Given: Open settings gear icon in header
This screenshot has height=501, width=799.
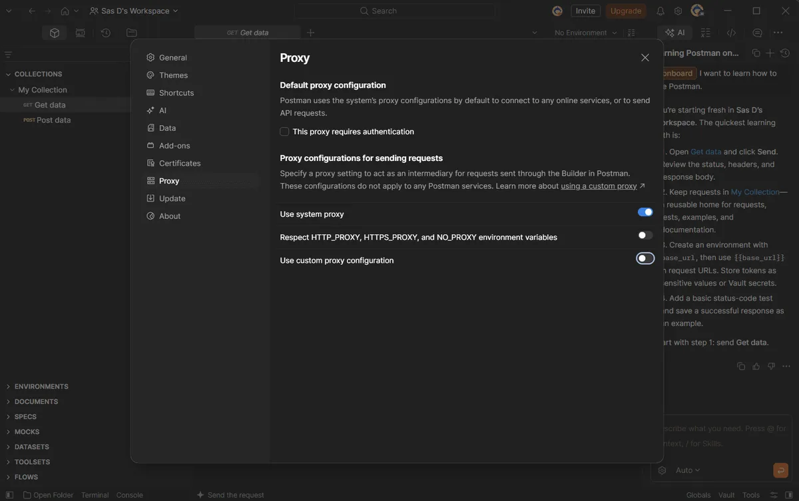Looking at the screenshot, I should [x=678, y=11].
